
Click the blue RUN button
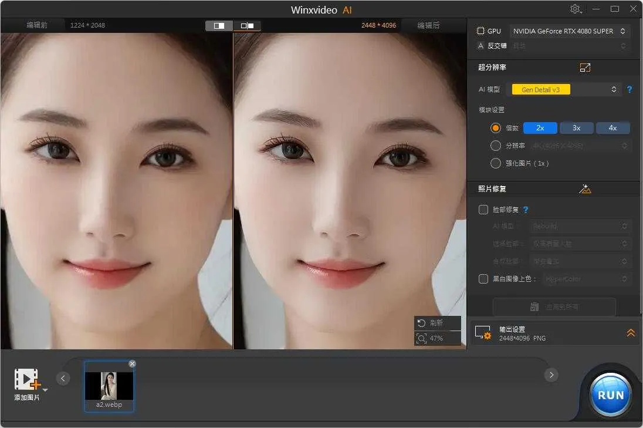coord(610,395)
